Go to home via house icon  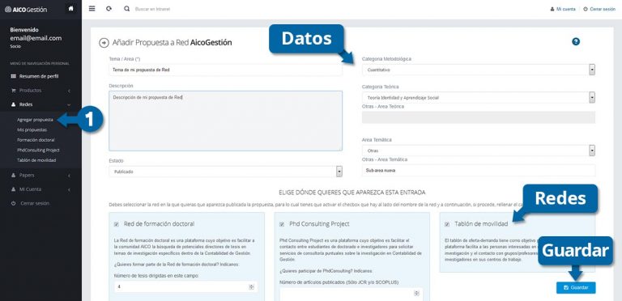[71, 8]
